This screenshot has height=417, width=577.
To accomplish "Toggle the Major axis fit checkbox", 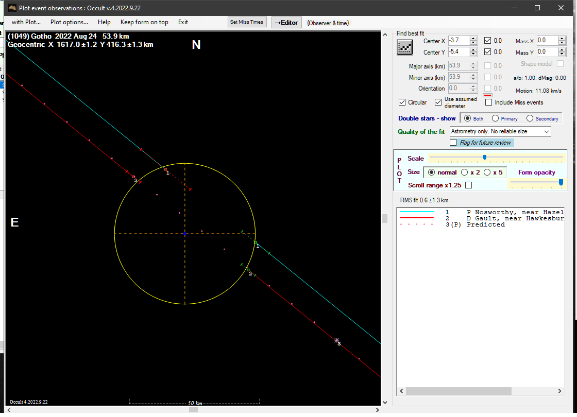I will (487, 66).
